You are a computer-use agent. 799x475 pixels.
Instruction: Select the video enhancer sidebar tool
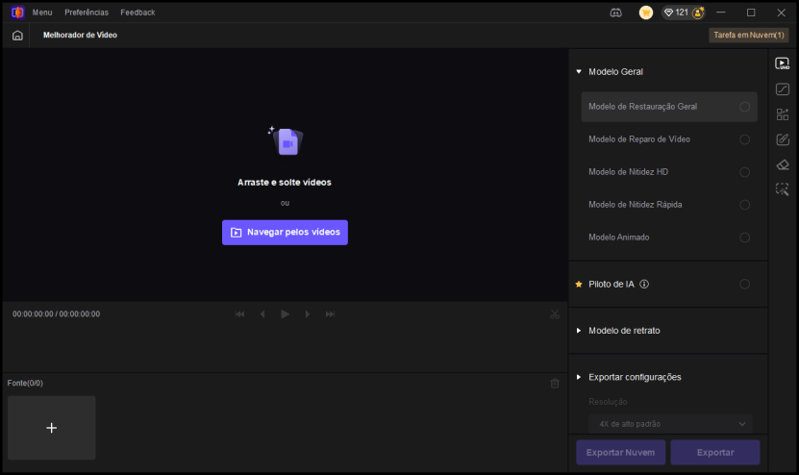783,63
